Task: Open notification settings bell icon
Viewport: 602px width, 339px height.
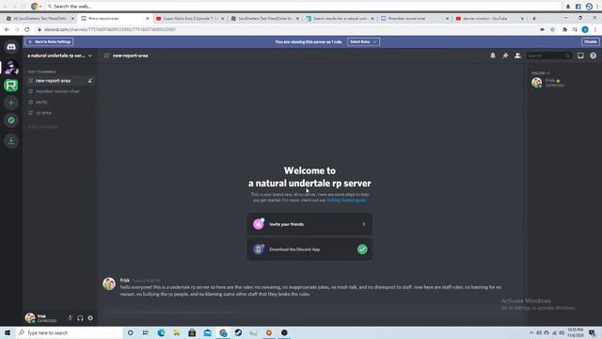Action: (493, 56)
